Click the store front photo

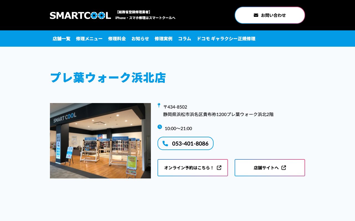100,141
